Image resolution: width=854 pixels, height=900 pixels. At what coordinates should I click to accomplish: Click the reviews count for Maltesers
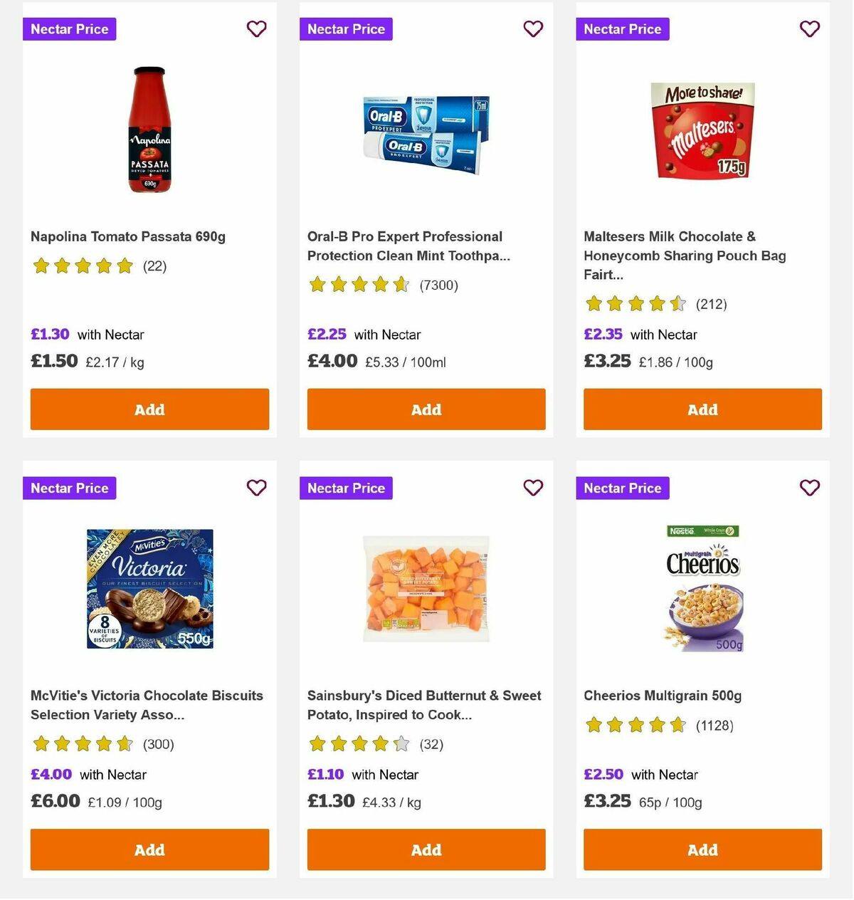coord(711,304)
